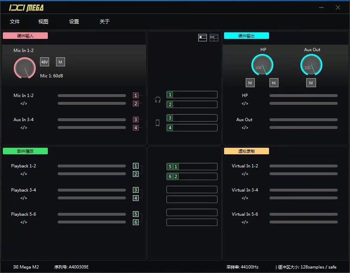Image resolution: width=350 pixels, height=273 pixels.
Task: Click the 'Virtual In 5-6' channel label
Action: point(245,214)
